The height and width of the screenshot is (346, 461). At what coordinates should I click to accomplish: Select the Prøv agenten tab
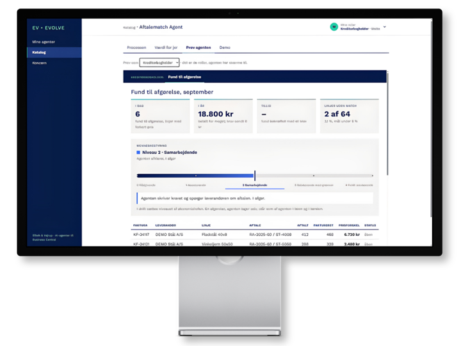pyautogui.click(x=198, y=47)
